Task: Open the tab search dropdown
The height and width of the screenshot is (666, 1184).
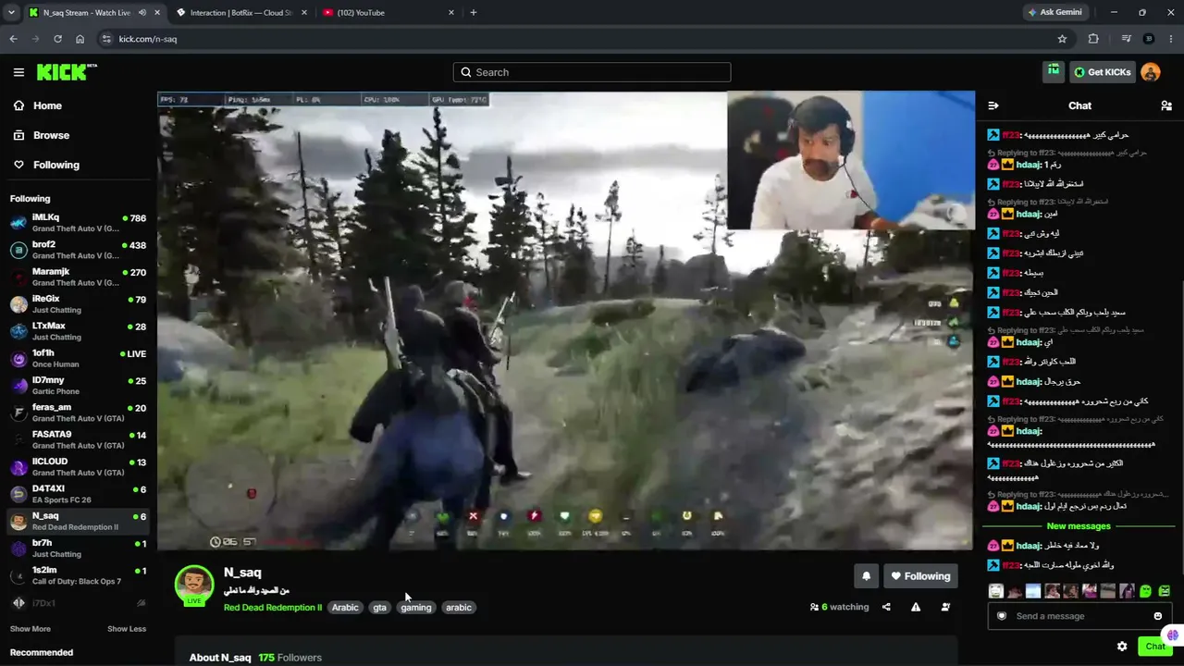Action: (11, 13)
